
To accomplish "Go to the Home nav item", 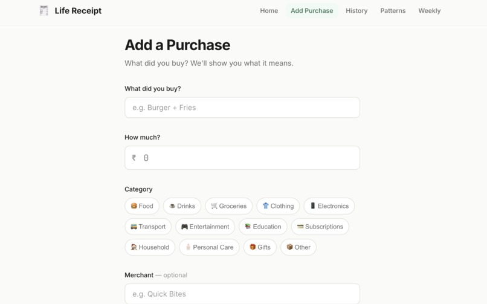I will (x=269, y=10).
